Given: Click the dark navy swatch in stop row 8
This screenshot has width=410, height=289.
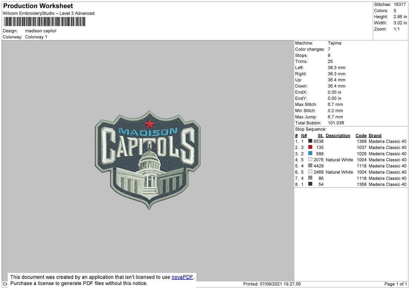Looking at the screenshot, I should point(310,184).
